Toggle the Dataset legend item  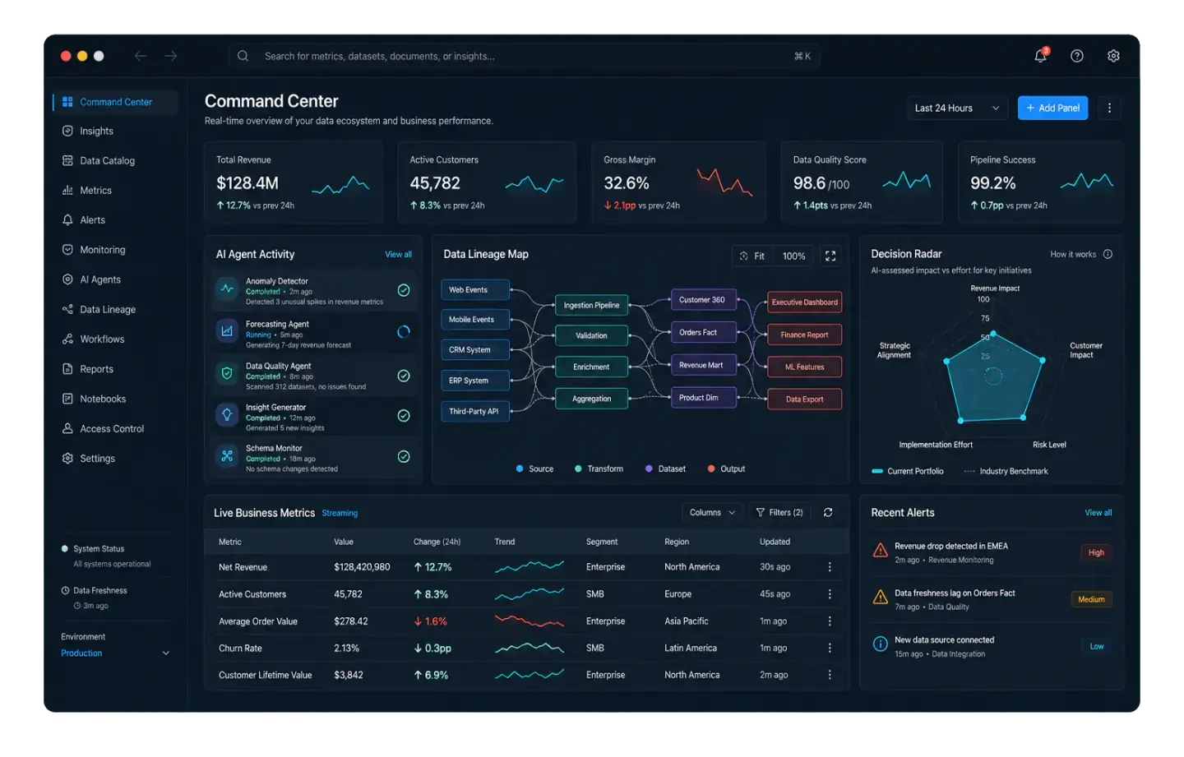click(665, 469)
